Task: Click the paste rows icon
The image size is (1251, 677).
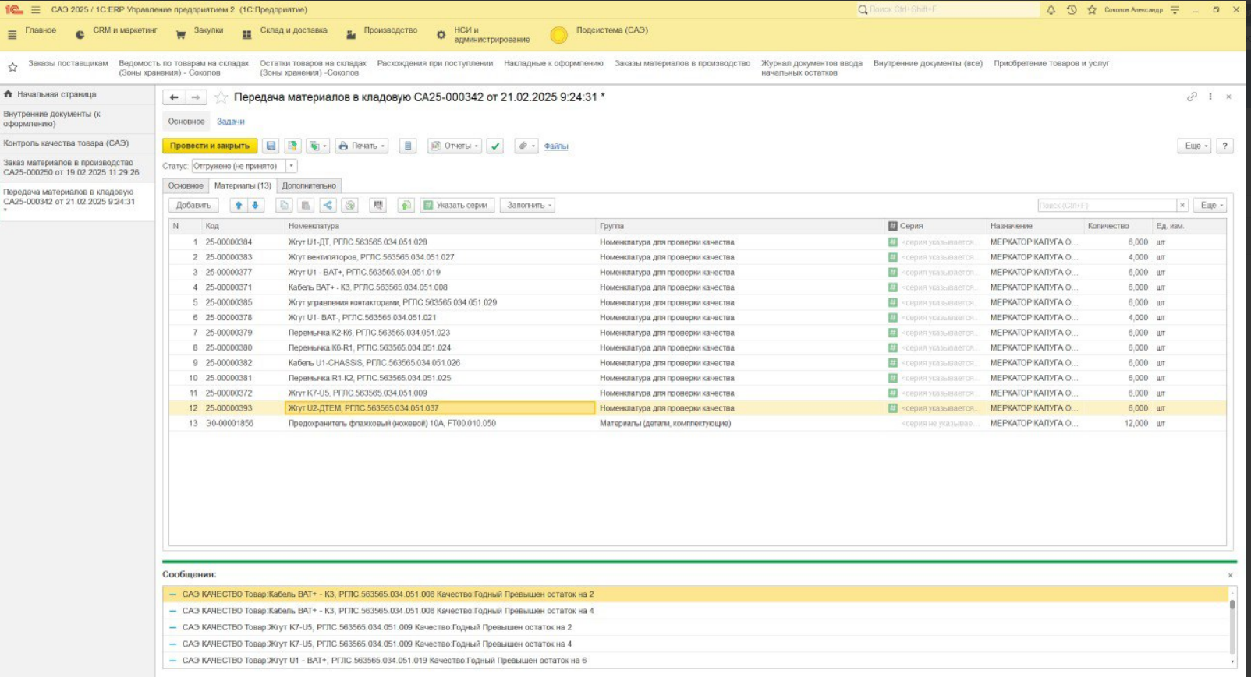Action: click(306, 205)
